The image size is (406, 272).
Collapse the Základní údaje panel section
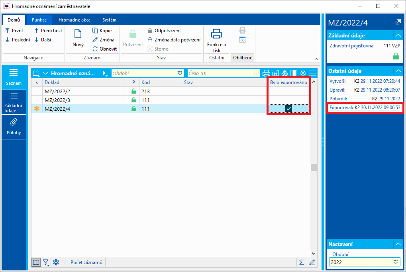click(398, 35)
